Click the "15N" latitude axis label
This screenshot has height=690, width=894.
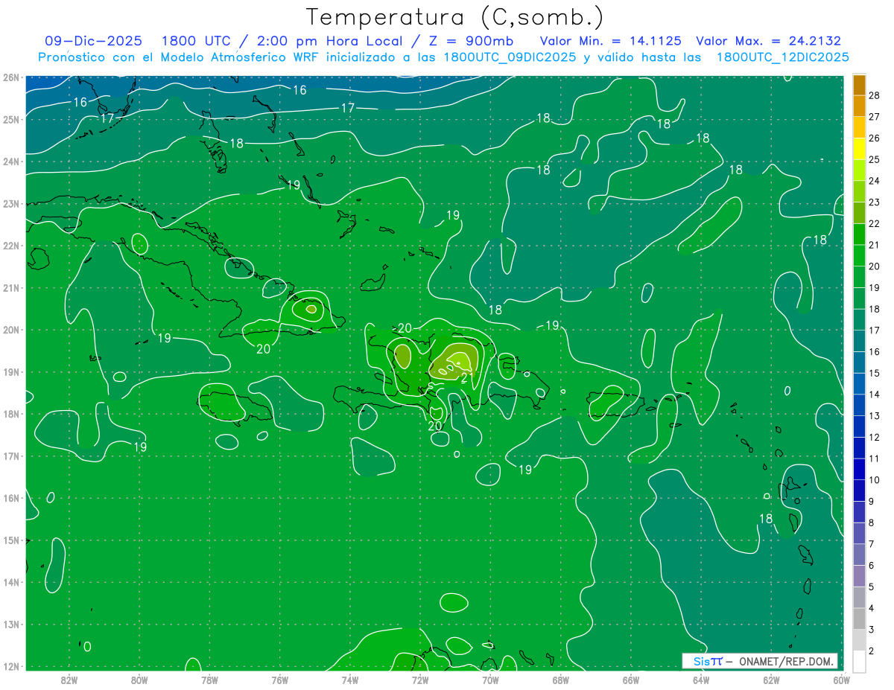[x=11, y=540]
